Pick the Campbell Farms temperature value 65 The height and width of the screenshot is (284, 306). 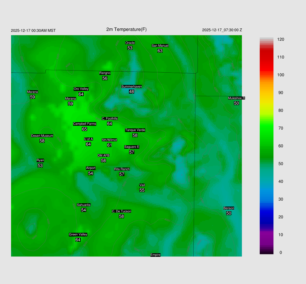pyautogui.click(x=85, y=129)
